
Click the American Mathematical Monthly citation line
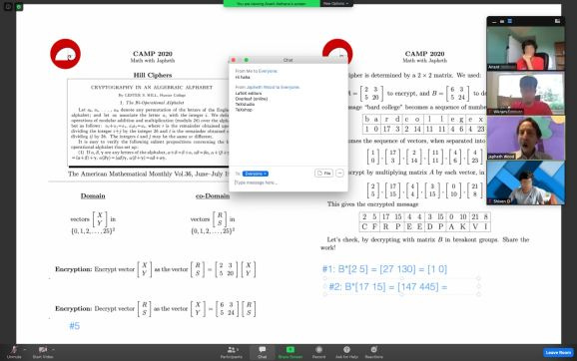[x=148, y=174]
